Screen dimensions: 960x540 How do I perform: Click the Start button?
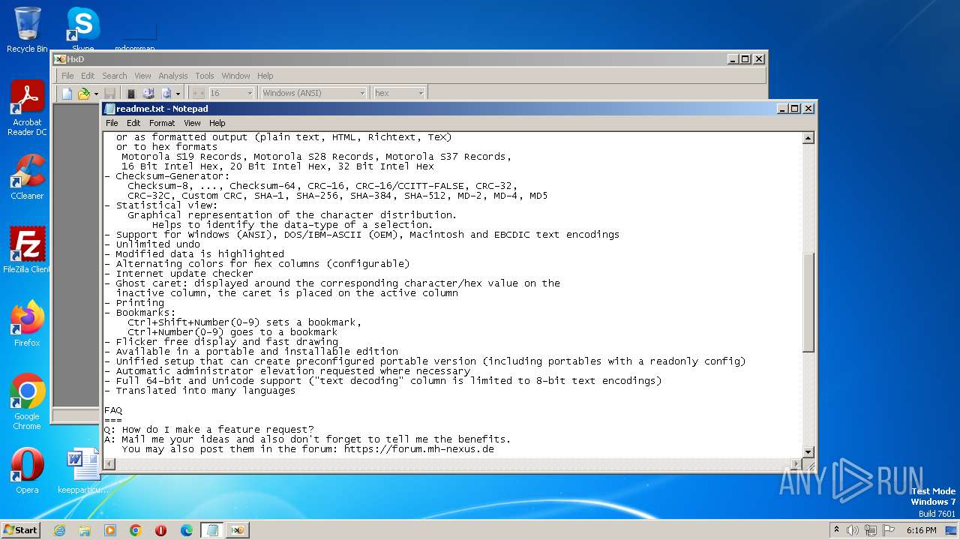pos(21,529)
